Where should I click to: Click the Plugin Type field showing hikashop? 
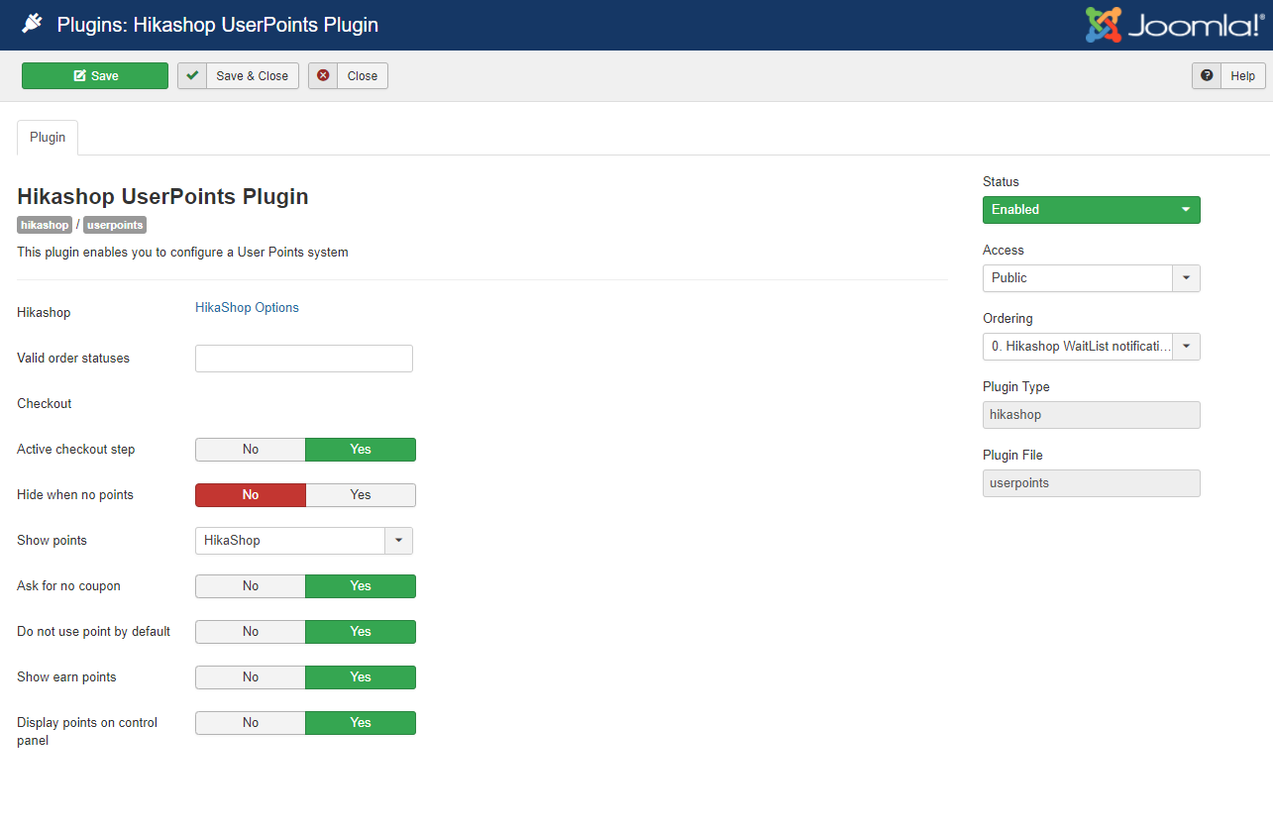pyautogui.click(x=1092, y=415)
